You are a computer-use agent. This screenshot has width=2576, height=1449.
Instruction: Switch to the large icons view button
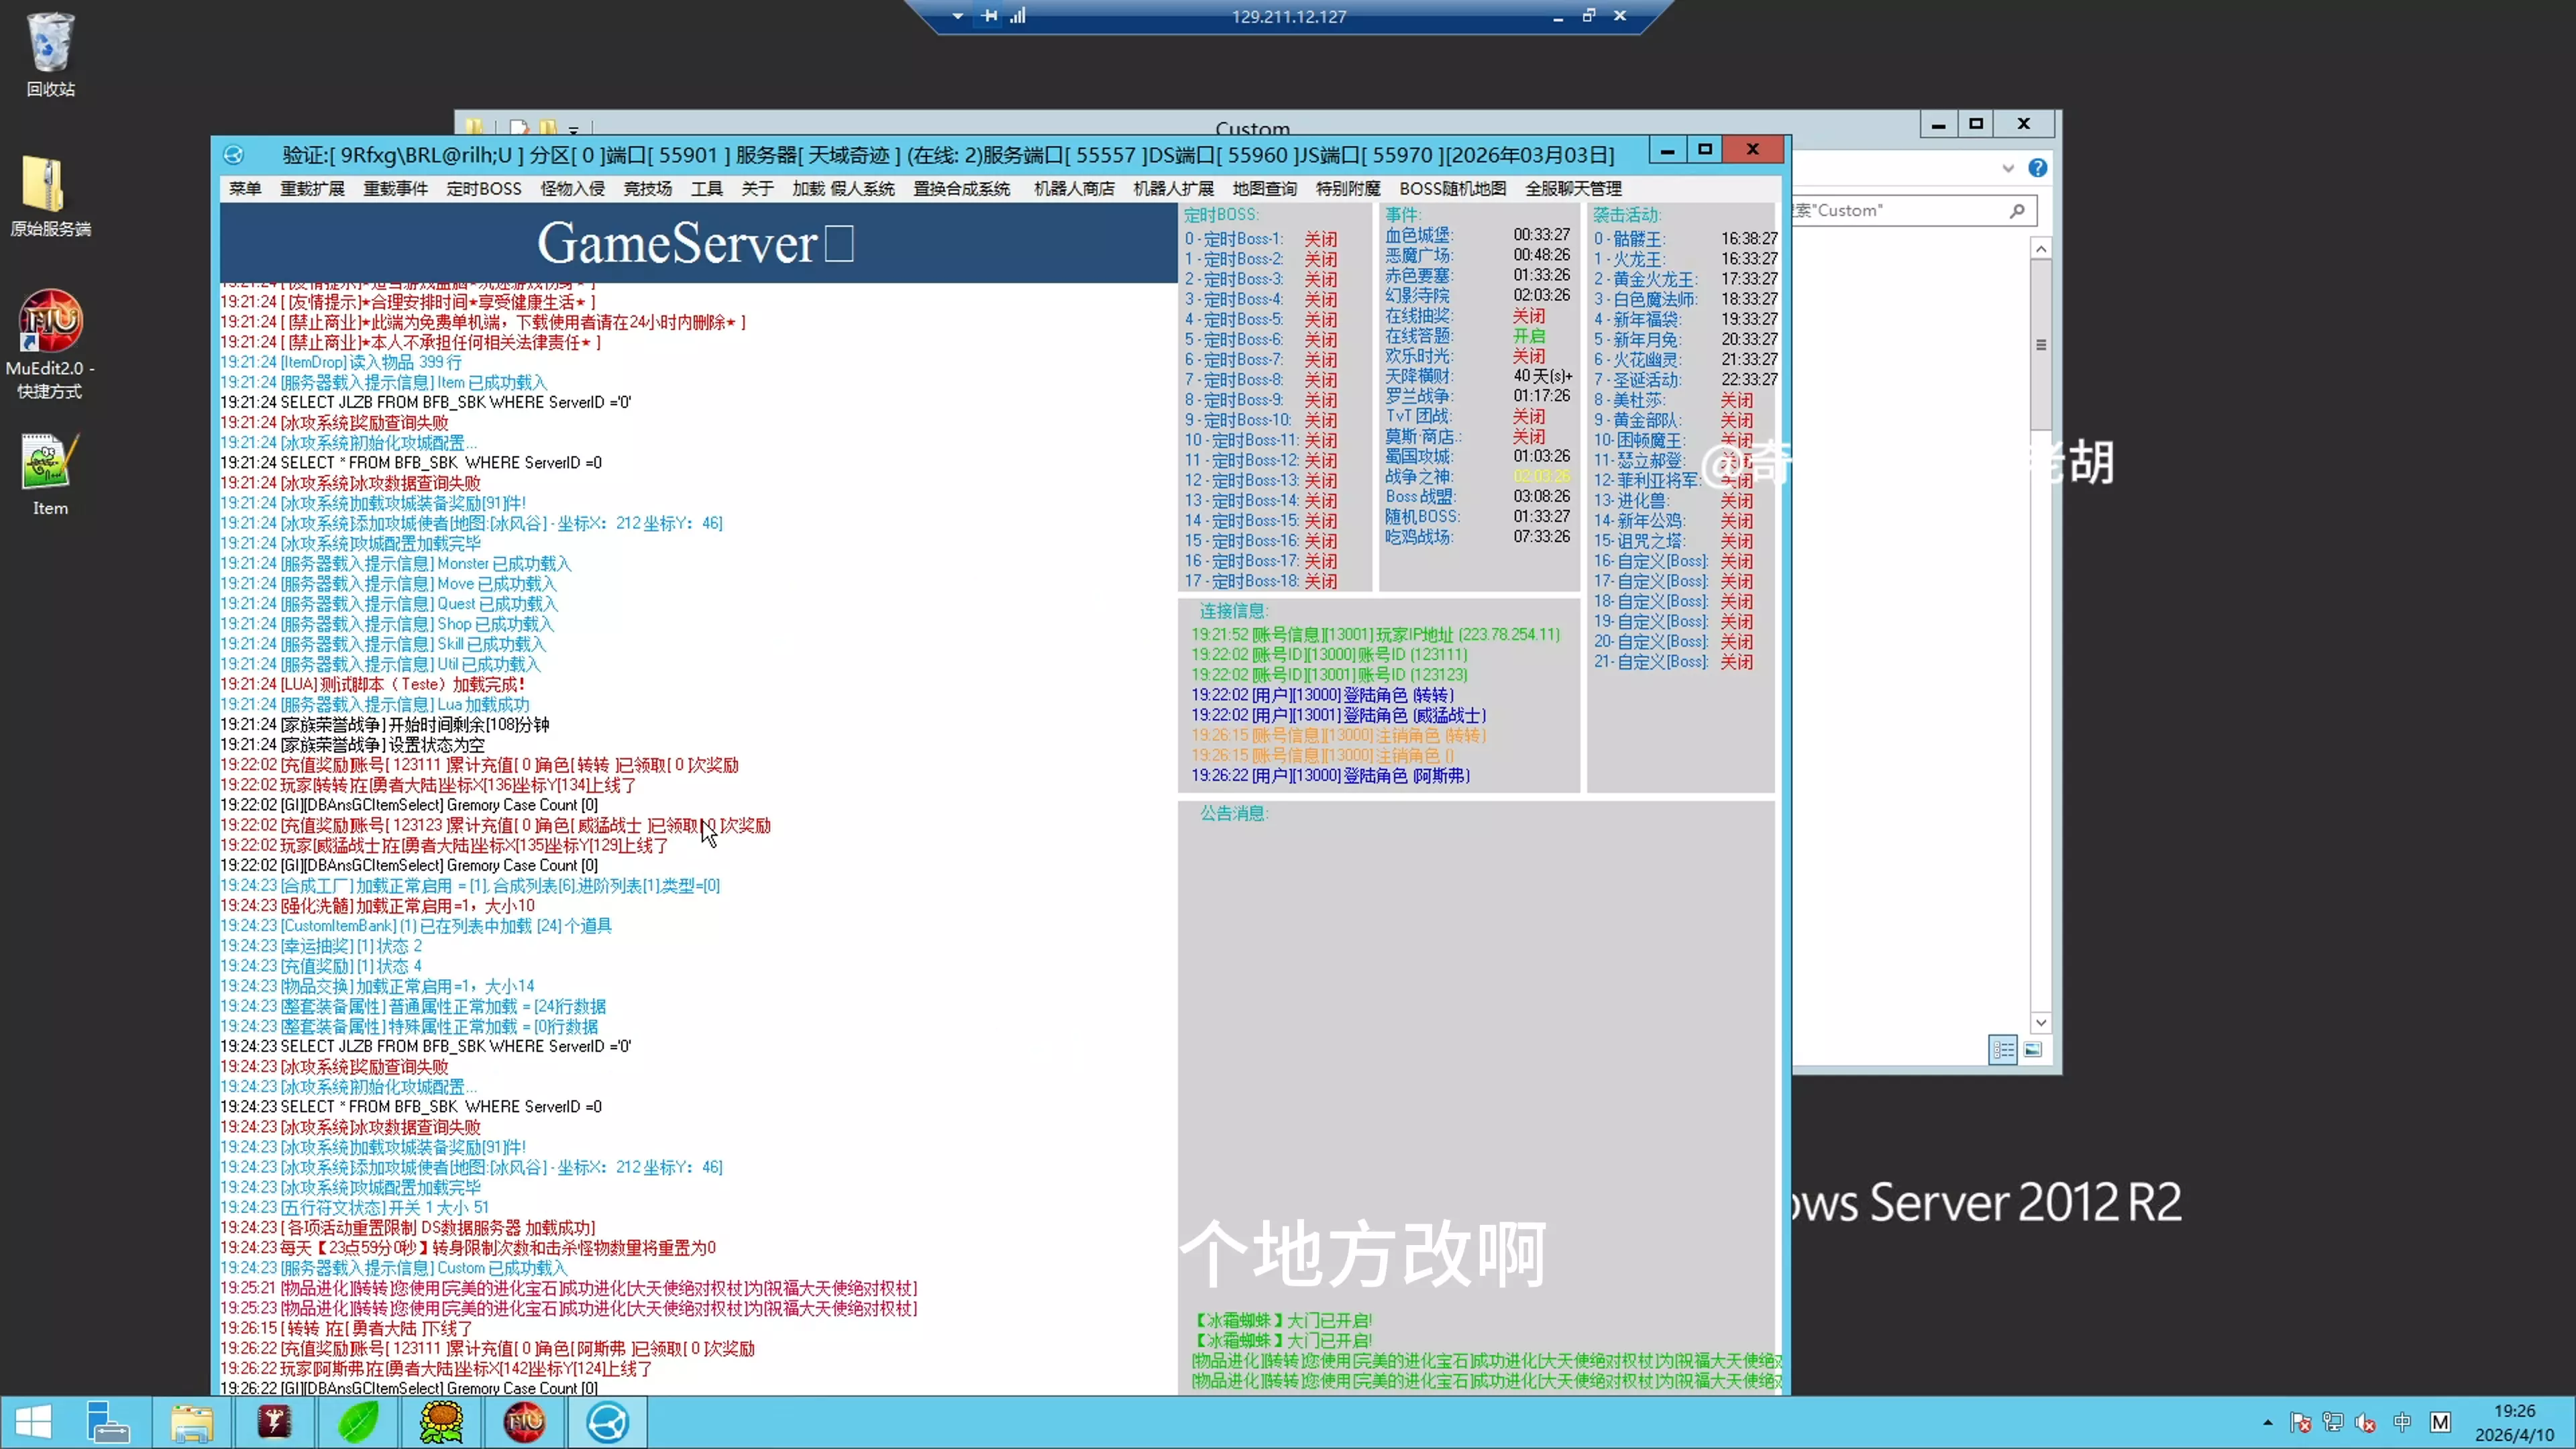[x=2033, y=1050]
